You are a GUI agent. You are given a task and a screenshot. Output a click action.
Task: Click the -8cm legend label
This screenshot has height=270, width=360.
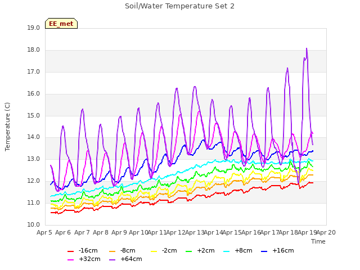128,250
